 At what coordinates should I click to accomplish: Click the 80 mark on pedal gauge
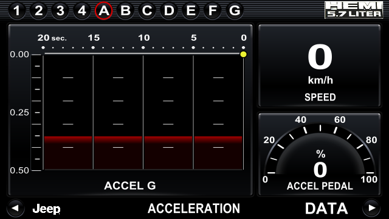click(371, 140)
